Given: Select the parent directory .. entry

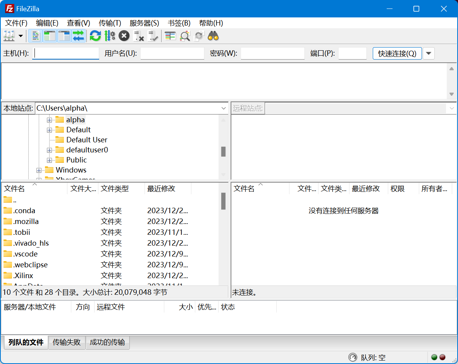Looking at the screenshot, I should click(110, 200).
